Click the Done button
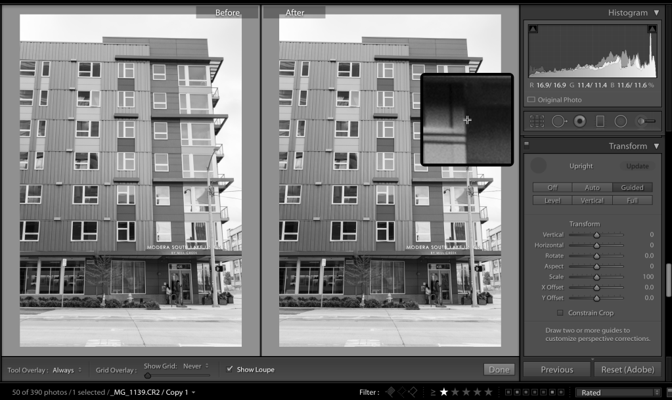672x400 pixels. tap(499, 369)
